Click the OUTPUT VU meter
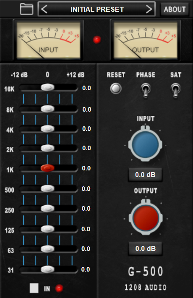This screenshot has height=298, width=193. (x=145, y=40)
